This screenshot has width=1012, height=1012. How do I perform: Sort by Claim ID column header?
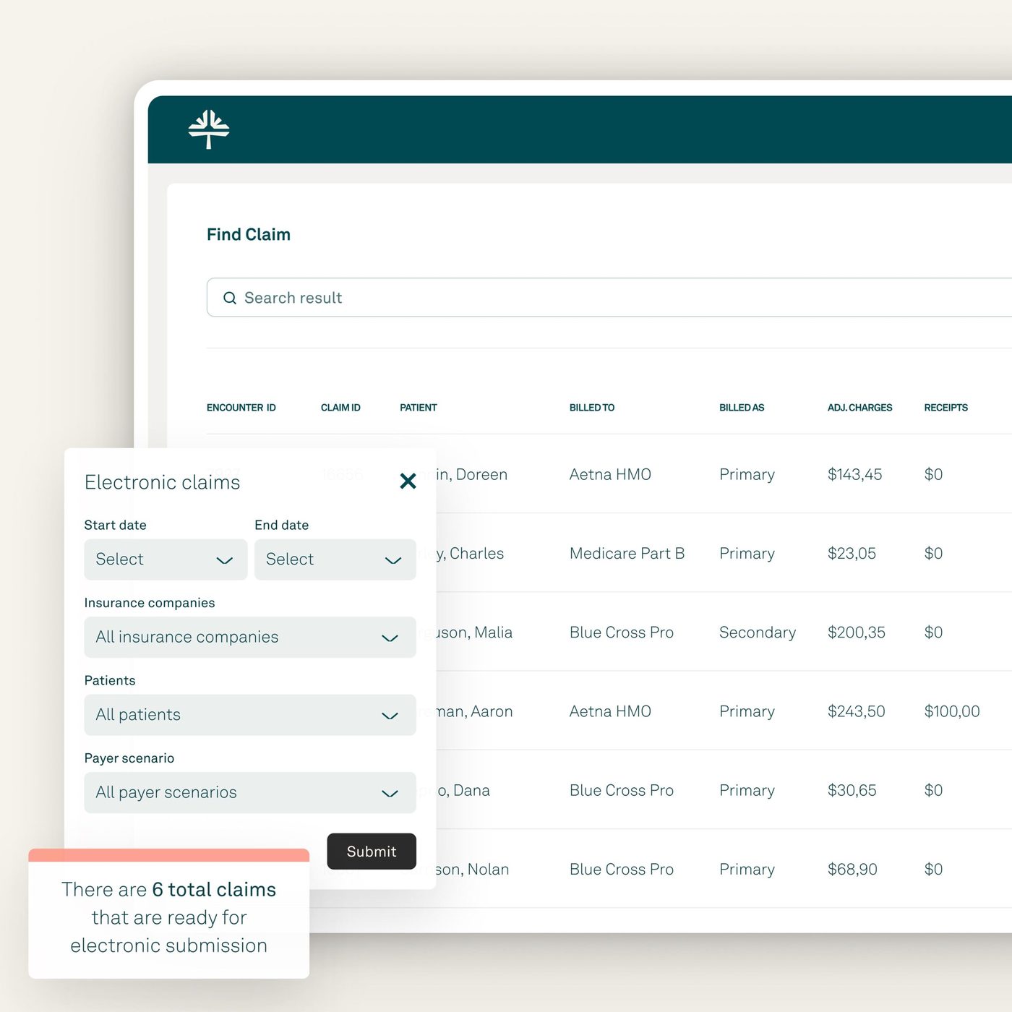[x=340, y=408]
